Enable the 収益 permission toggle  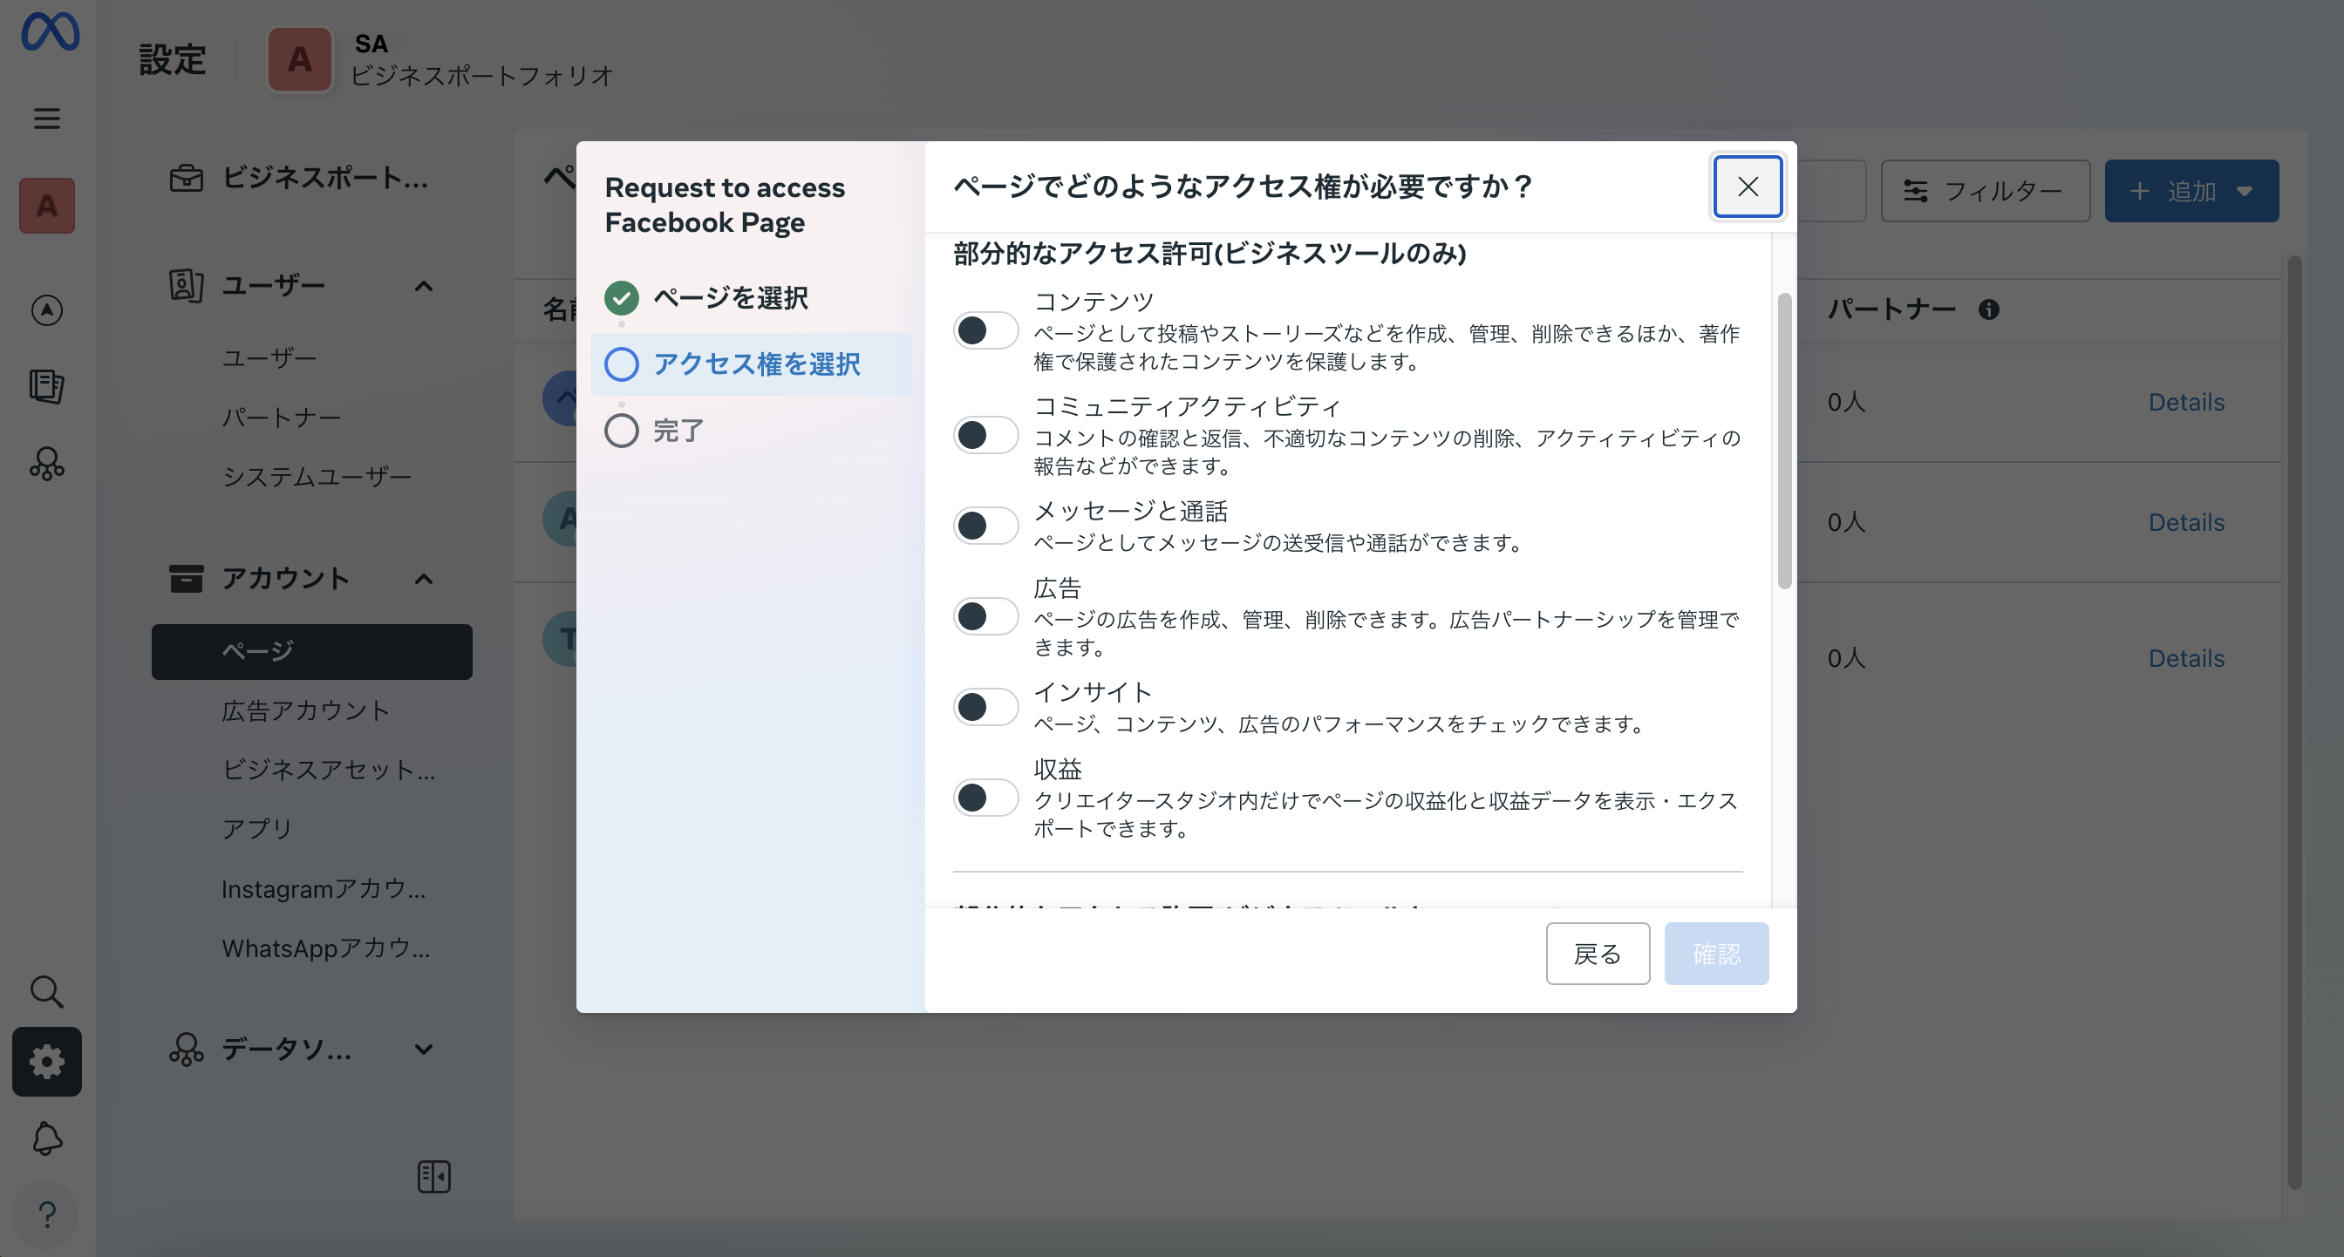pos(985,798)
